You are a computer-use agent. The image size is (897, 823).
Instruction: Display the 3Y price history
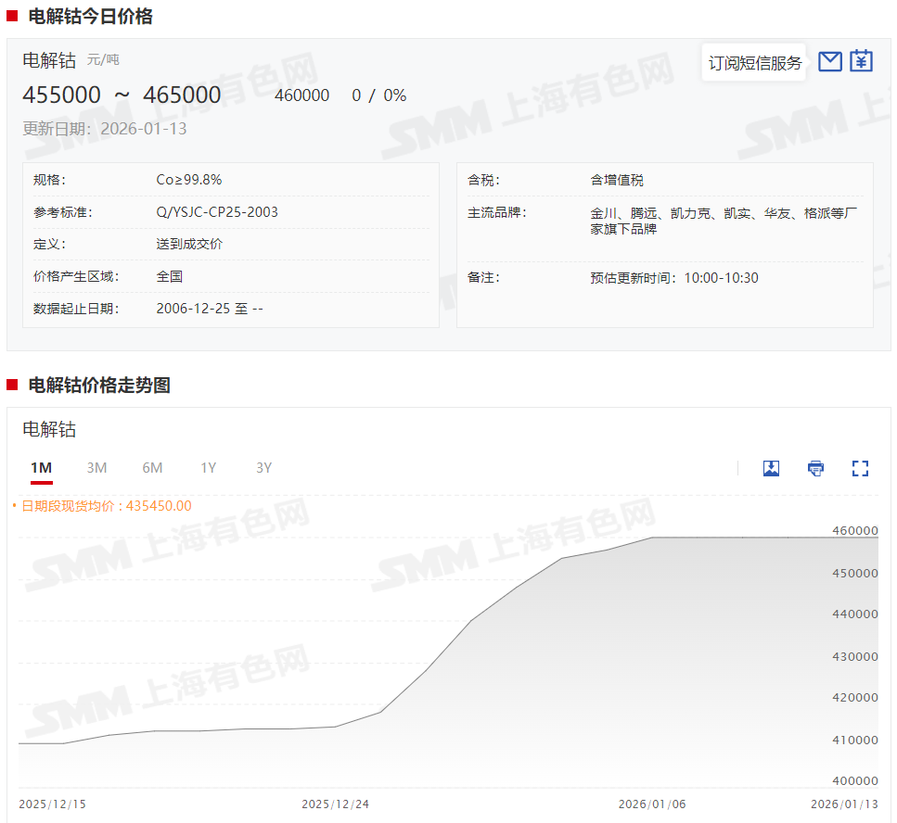point(263,468)
